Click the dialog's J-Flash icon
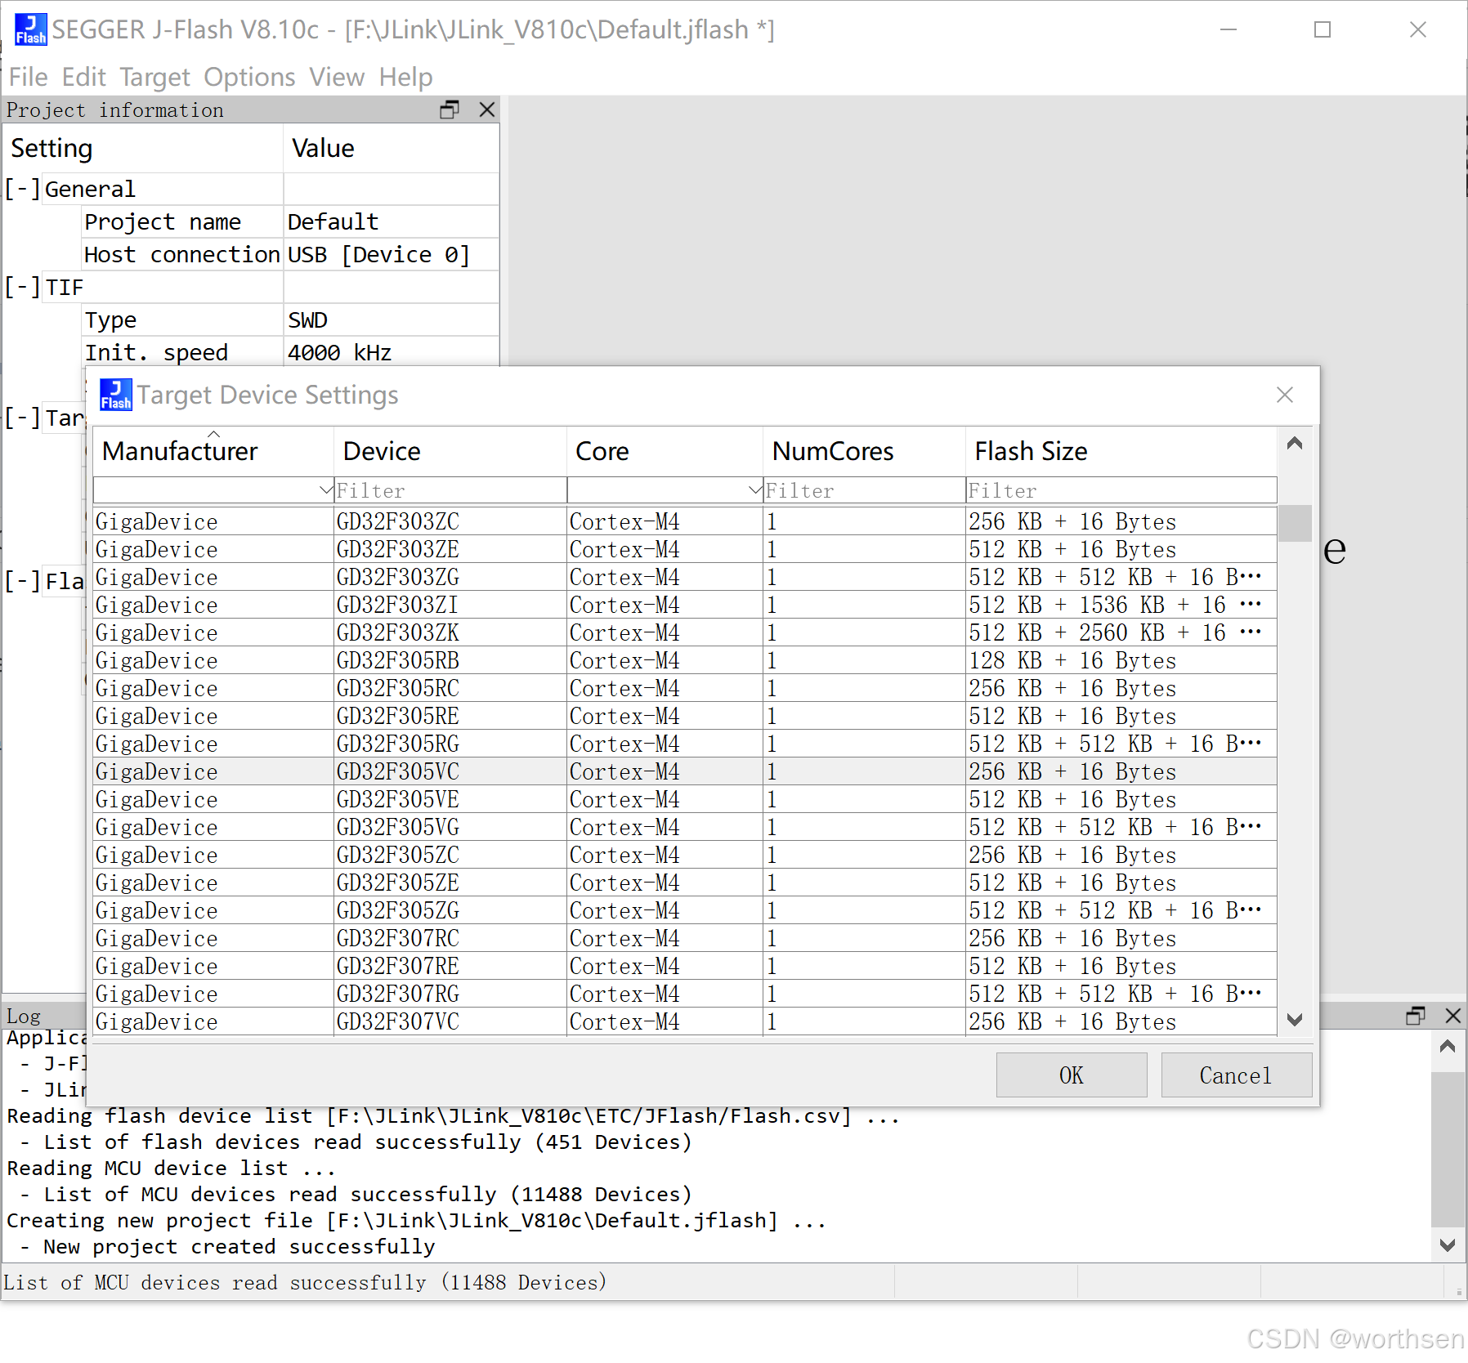 (x=115, y=395)
